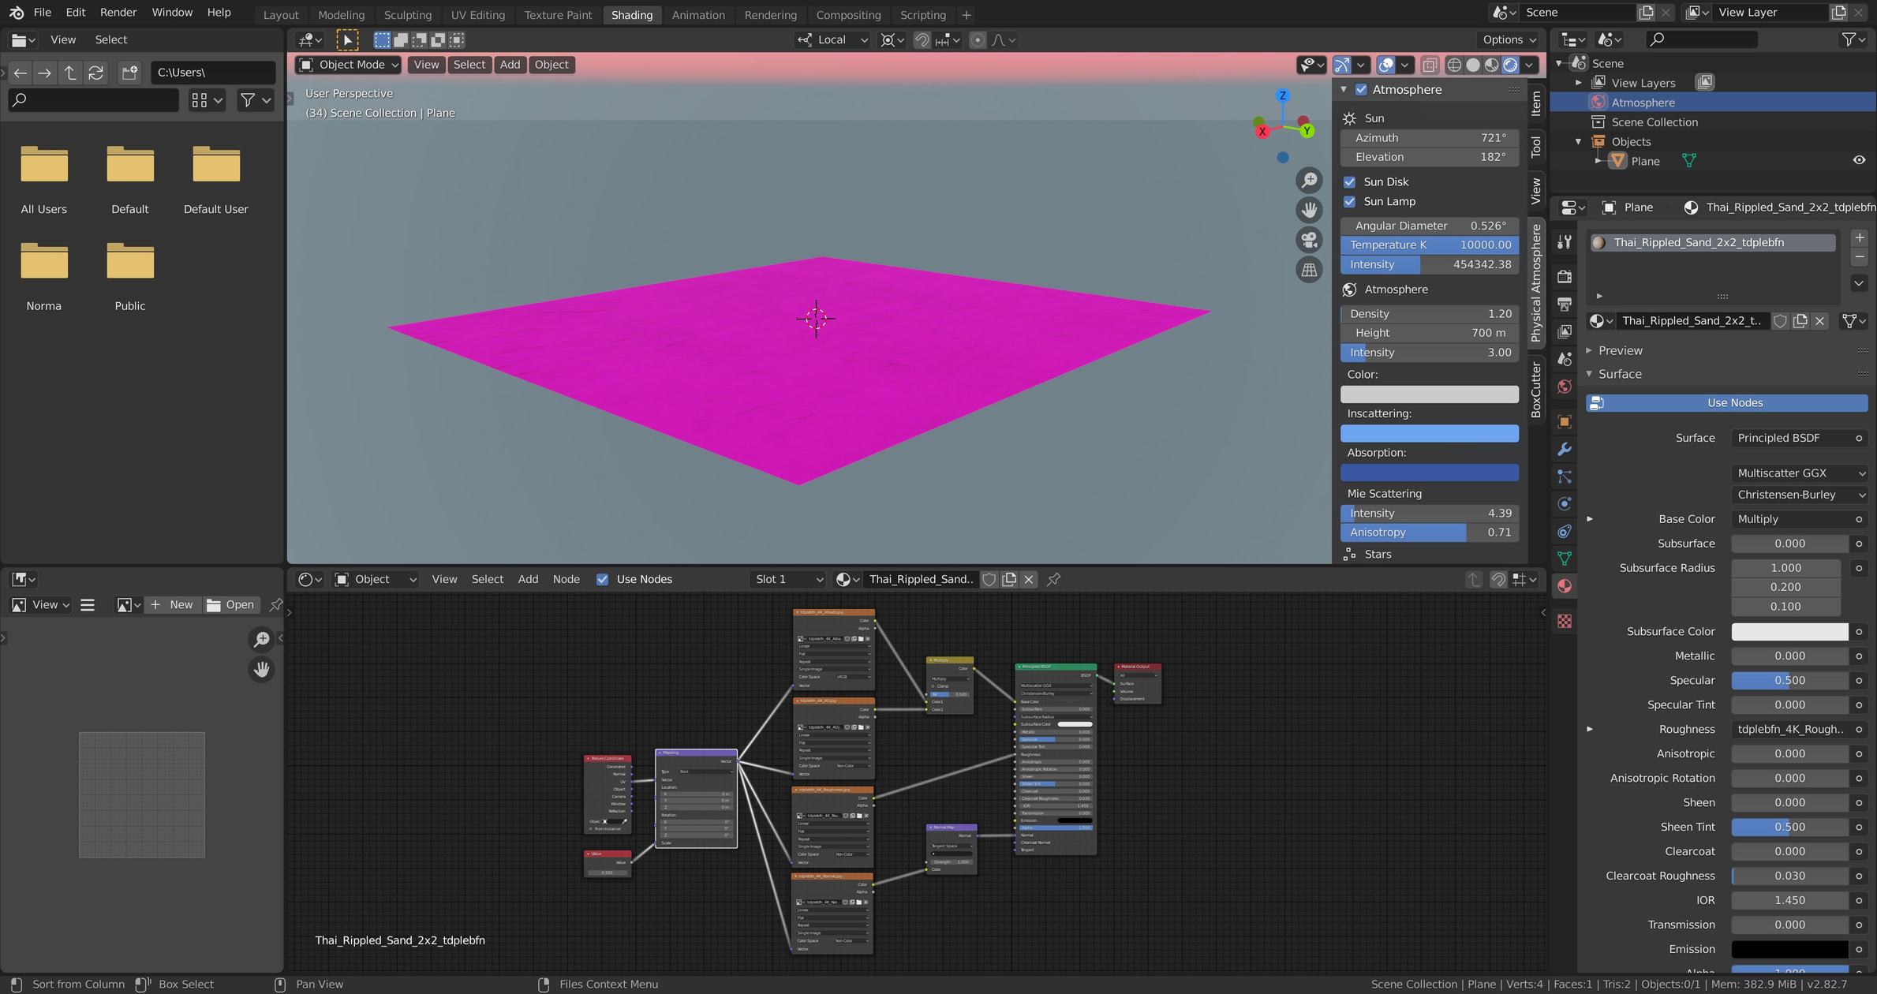Toggle viewport gizmos display
The height and width of the screenshot is (994, 1877).
pos(1342,65)
